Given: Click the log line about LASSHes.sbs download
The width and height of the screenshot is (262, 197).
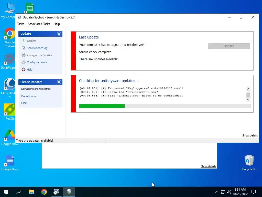Looking at the screenshot, I should pyautogui.click(x=131, y=96).
